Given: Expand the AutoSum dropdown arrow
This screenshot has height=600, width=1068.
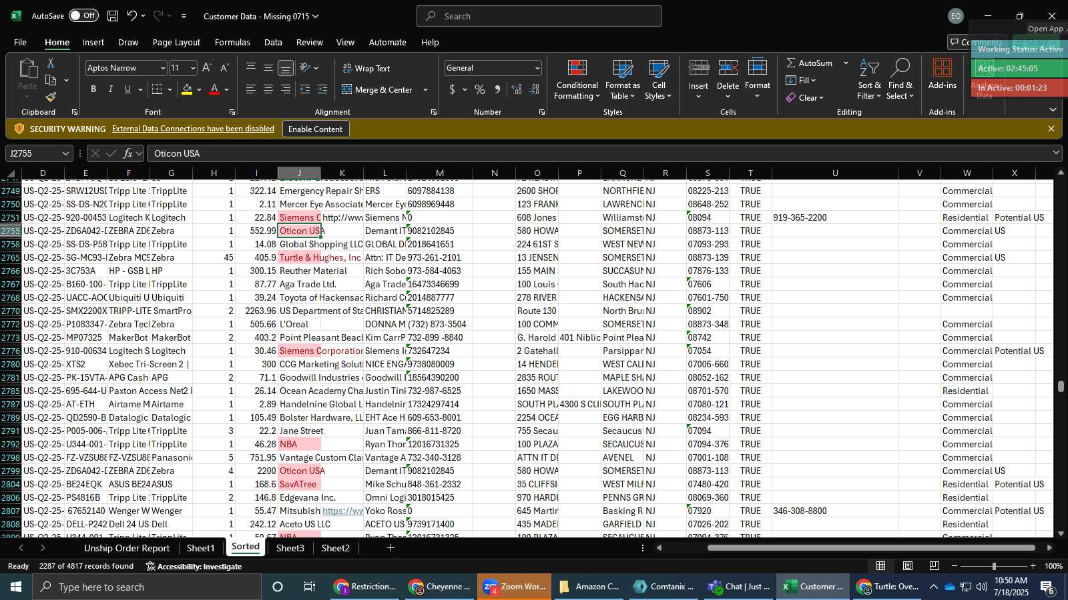Looking at the screenshot, I should coord(846,63).
